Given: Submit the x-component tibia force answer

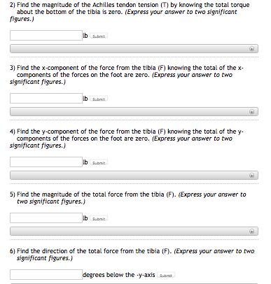Looking at the screenshot, I should click(x=99, y=99).
